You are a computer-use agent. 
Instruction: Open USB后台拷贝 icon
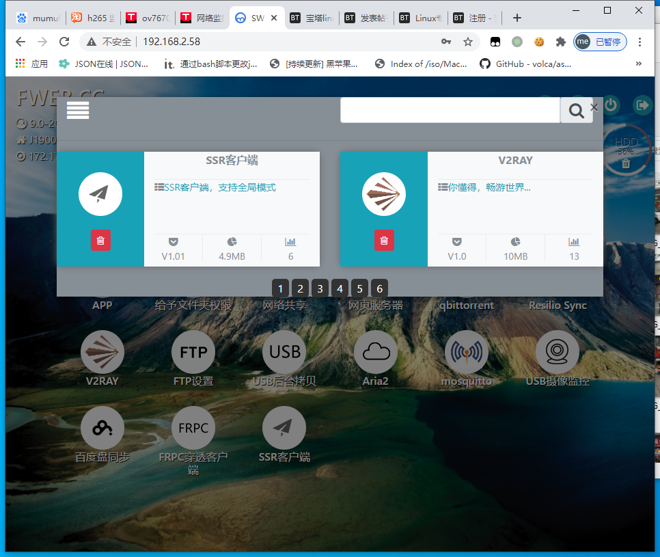click(284, 353)
